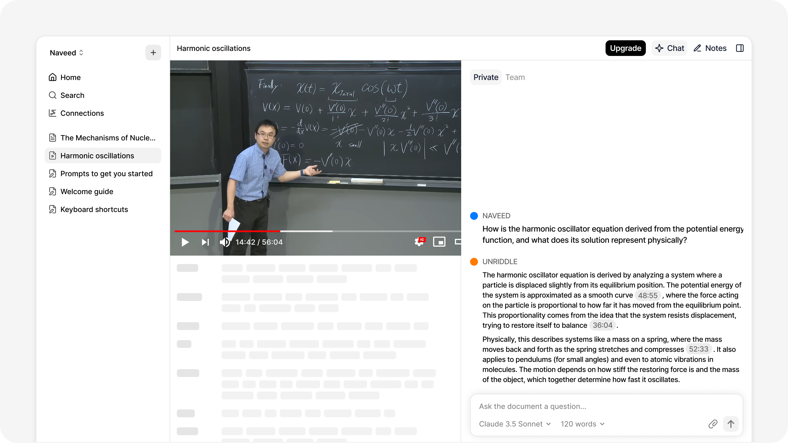Click the video file icon beside Harmonic oscillations
The width and height of the screenshot is (788, 443).
[53, 155]
